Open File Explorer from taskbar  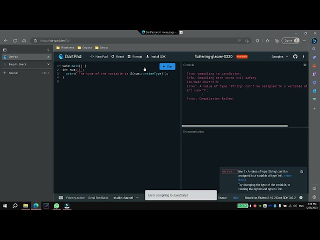click(x=25, y=205)
